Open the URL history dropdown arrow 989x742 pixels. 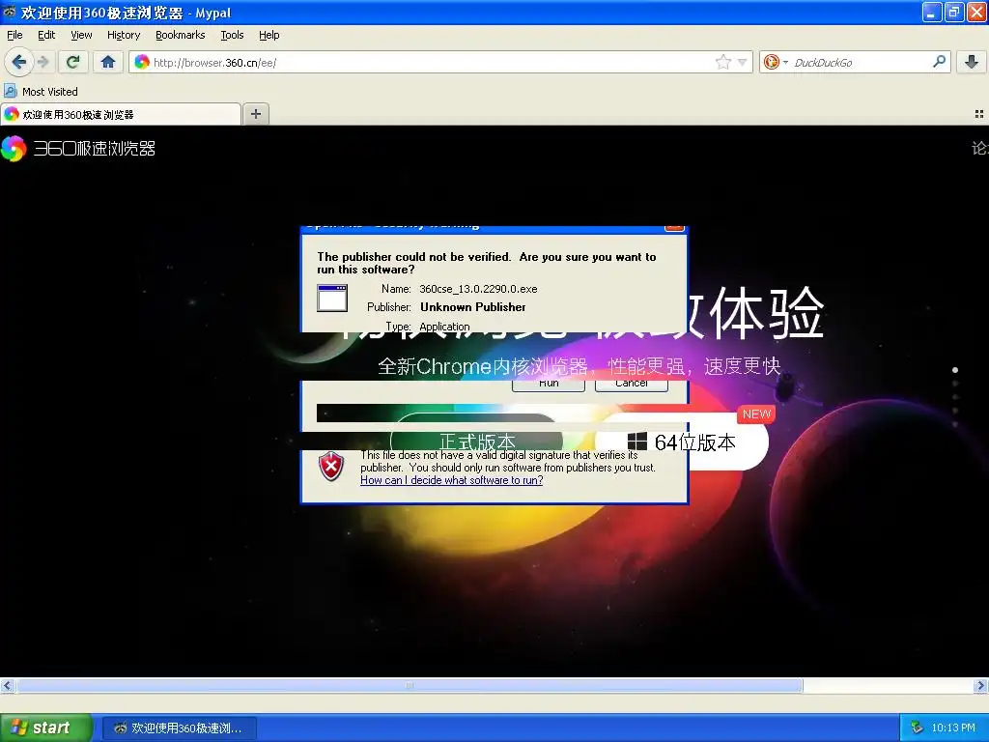[x=742, y=62]
